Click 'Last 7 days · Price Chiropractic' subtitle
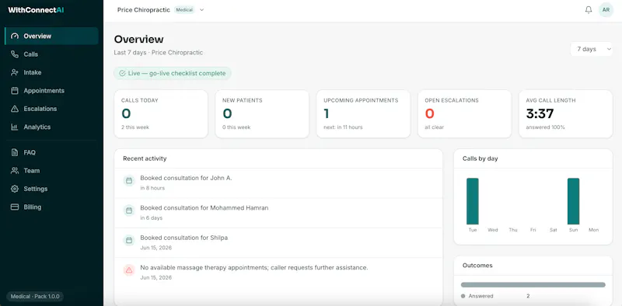The width and height of the screenshot is (622, 306). [159, 52]
